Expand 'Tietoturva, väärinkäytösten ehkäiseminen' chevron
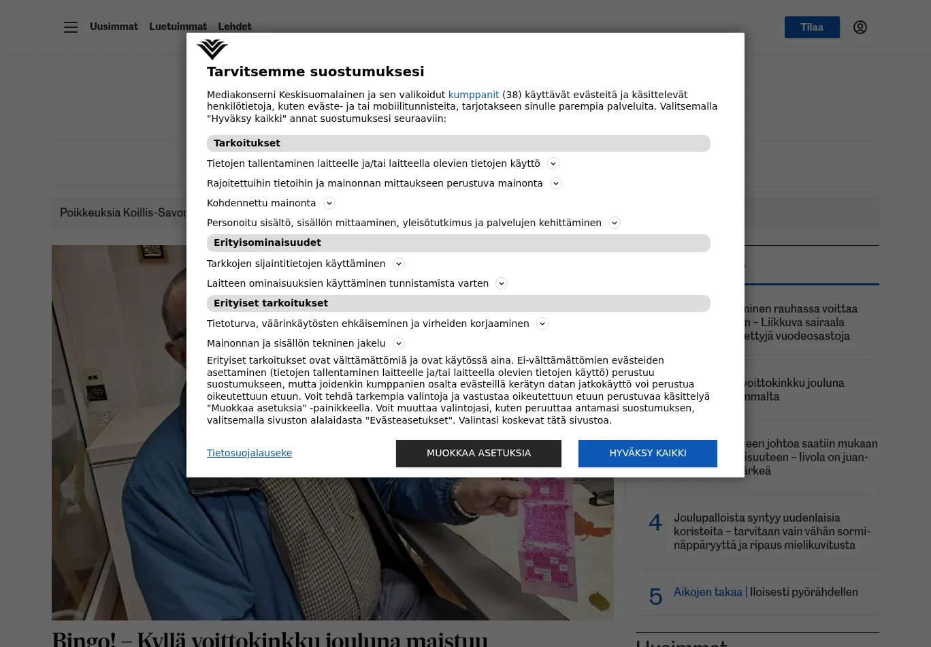The width and height of the screenshot is (931, 647). coord(542,323)
